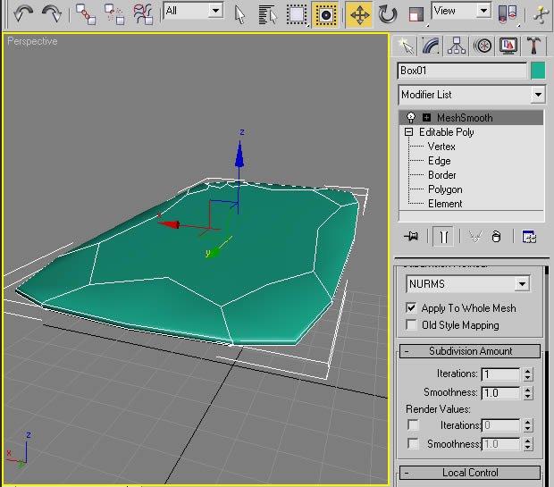554x487 pixels.
Task: Click the Smoothness value field
Action: click(x=500, y=393)
